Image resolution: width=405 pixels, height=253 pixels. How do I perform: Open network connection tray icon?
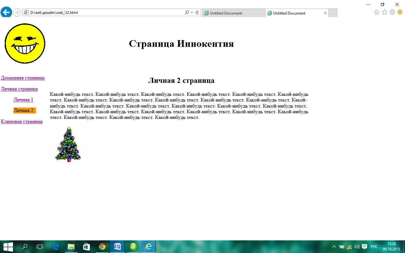[349, 247]
